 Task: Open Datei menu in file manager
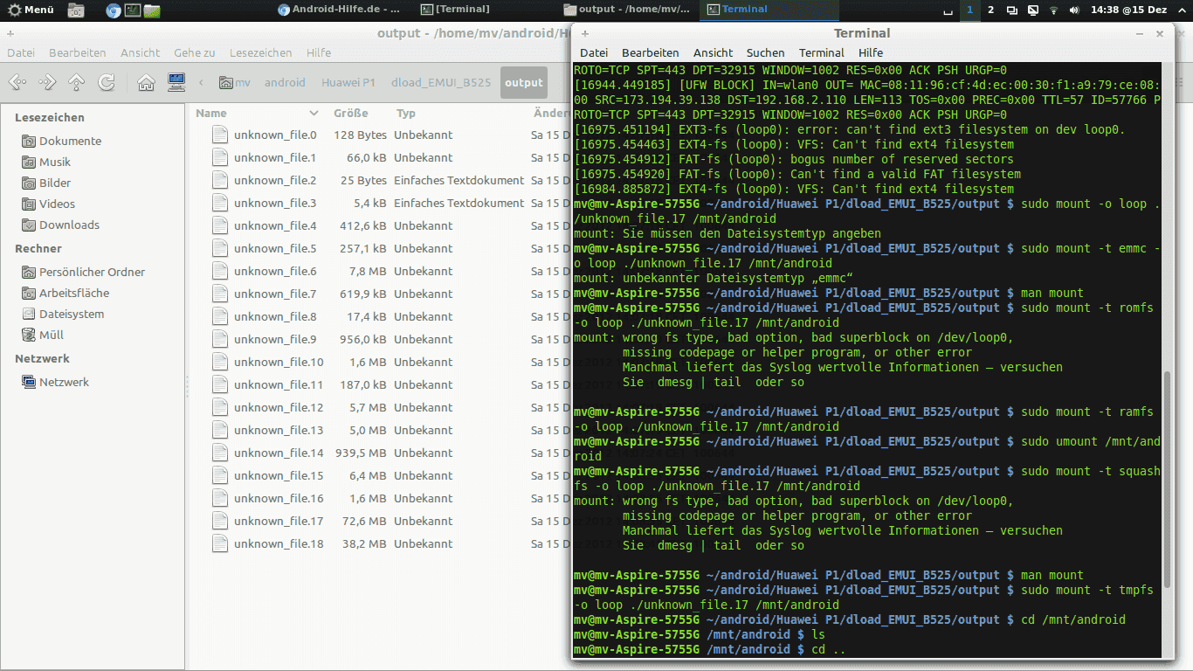point(21,52)
